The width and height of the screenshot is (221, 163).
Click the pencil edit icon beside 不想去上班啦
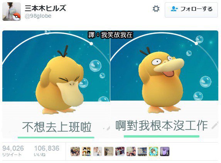(x=108, y=128)
